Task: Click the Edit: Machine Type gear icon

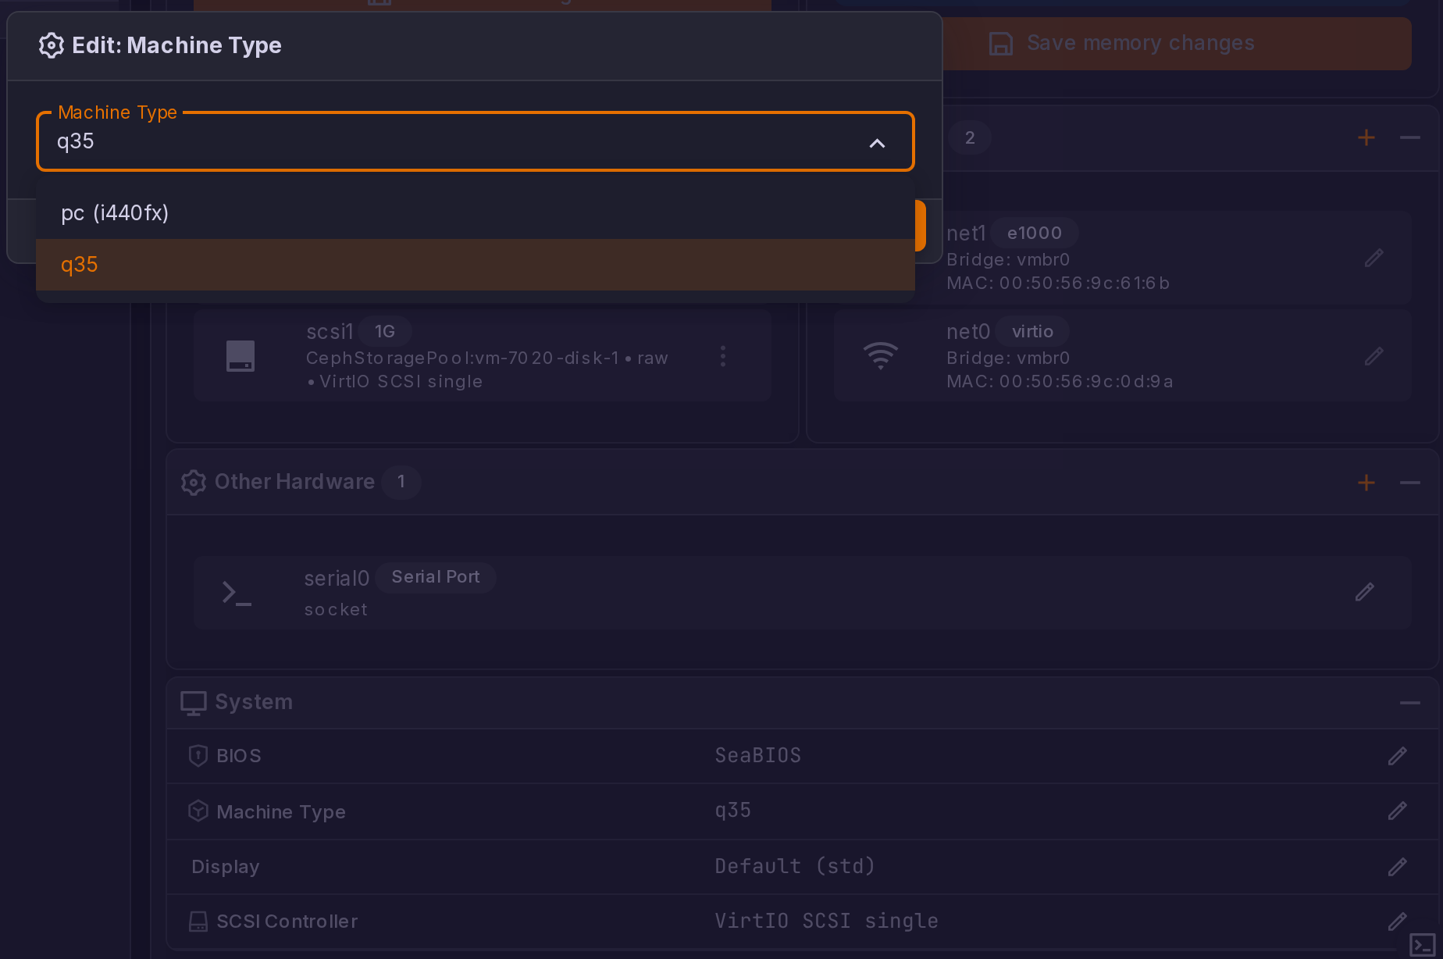Action: click(52, 45)
